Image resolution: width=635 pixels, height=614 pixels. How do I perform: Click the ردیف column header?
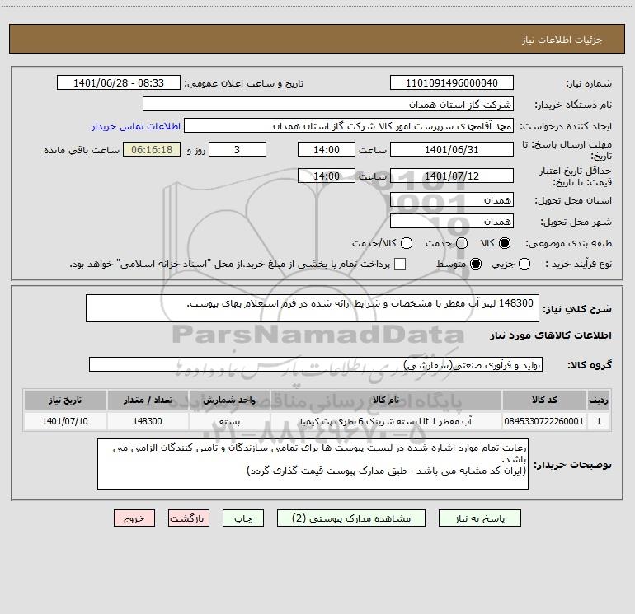(x=599, y=400)
